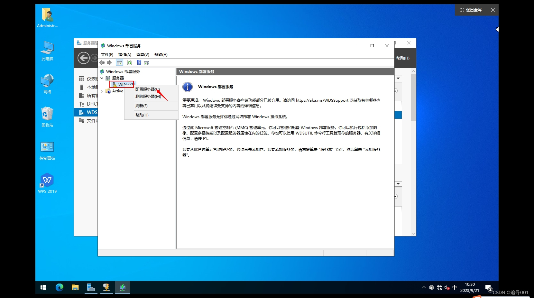The width and height of the screenshot is (534, 298).
Task: Click the Windows 部署服务 details pane header
Action: 285,72
